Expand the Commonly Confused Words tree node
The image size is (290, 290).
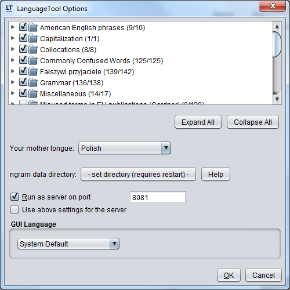13,60
